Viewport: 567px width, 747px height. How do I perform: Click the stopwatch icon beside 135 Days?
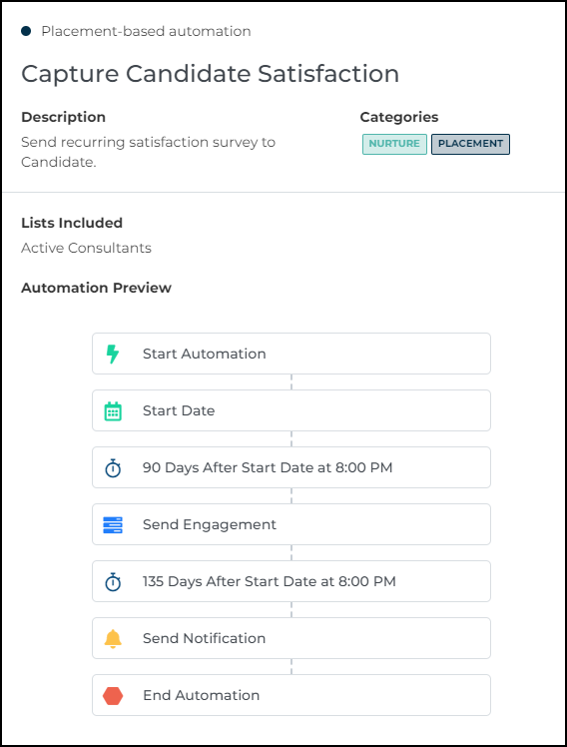[113, 581]
